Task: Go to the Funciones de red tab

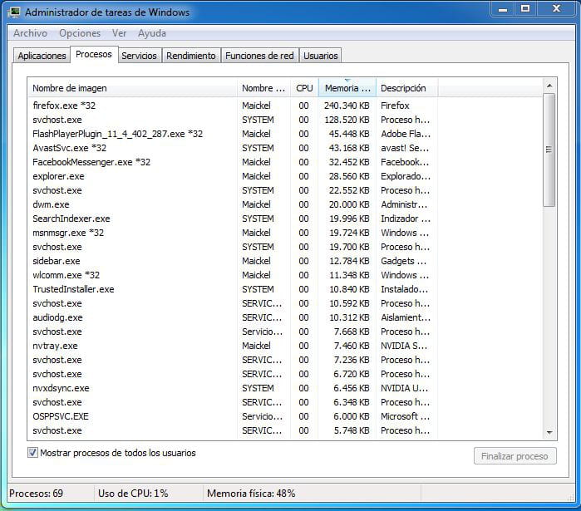Action: point(259,56)
